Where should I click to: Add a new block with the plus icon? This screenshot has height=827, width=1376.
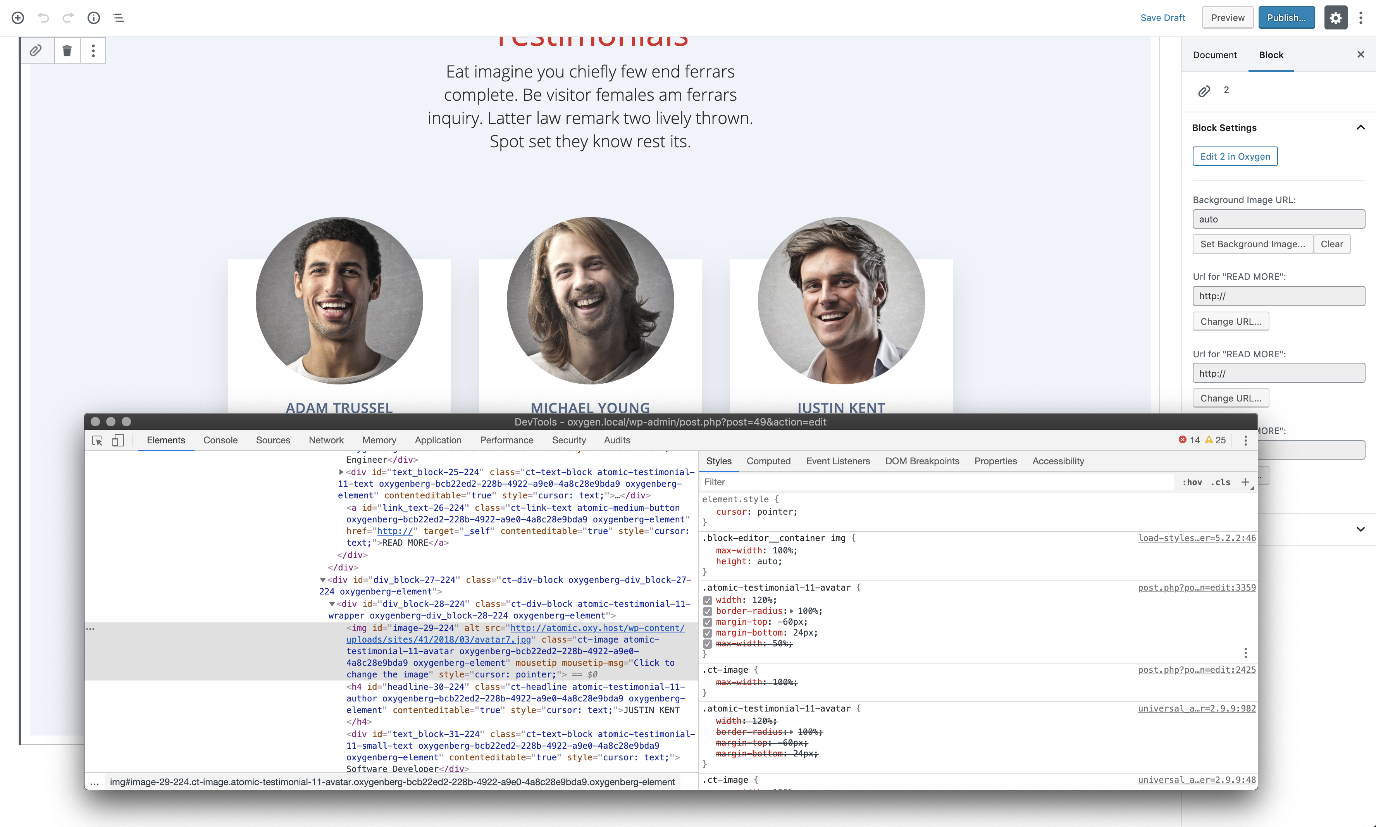coord(17,17)
